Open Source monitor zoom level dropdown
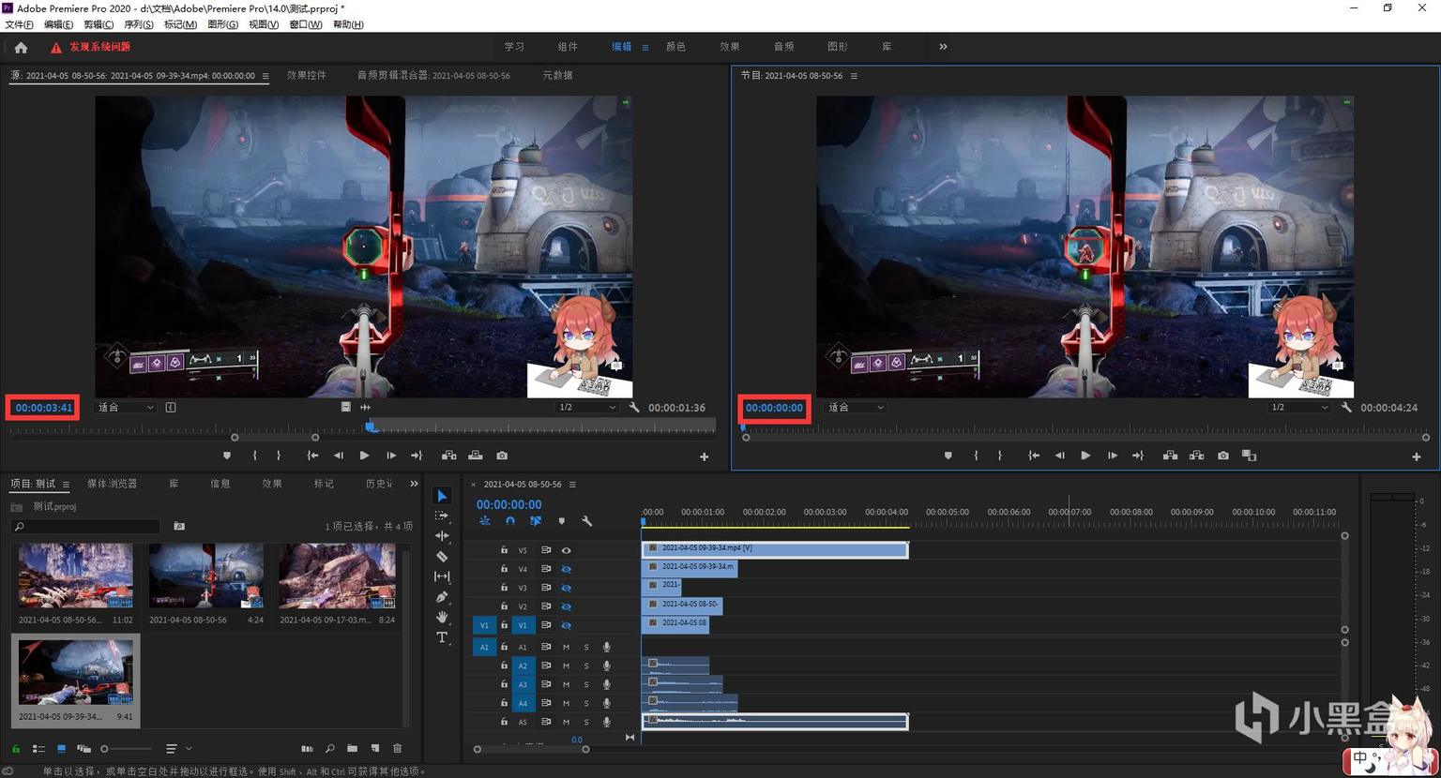The image size is (1441, 778). click(126, 408)
